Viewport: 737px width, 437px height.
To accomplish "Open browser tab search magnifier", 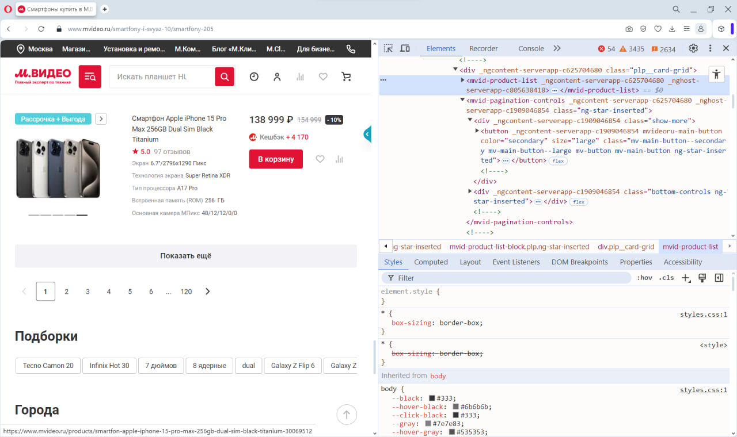I will tap(677, 9).
